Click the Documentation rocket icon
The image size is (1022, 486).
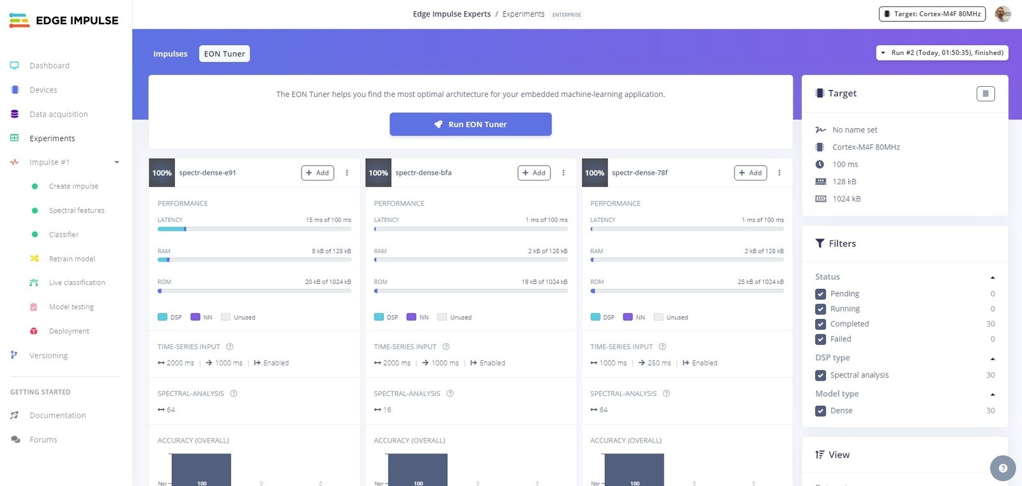click(x=15, y=415)
